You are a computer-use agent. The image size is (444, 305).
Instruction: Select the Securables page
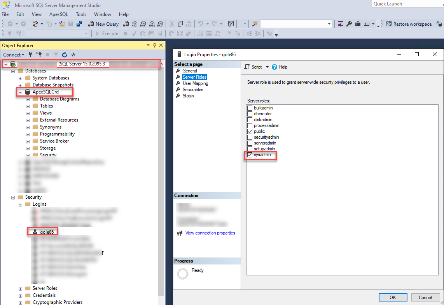193,90
